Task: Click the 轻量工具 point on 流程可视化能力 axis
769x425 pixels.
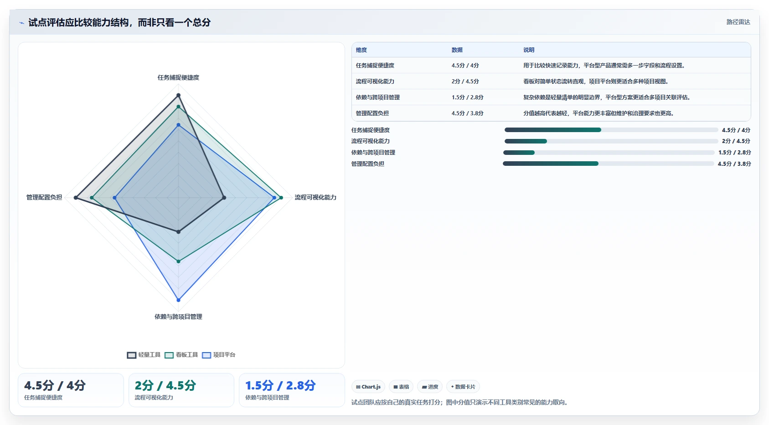Action: 224,198
